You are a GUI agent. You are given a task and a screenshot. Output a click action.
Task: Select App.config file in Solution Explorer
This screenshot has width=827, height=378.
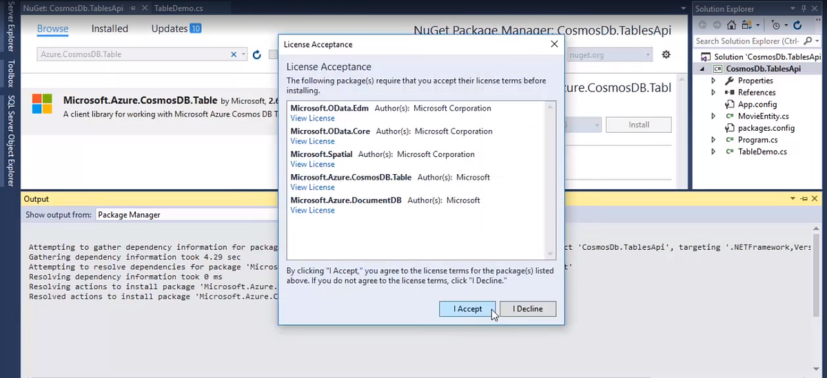pyautogui.click(x=757, y=104)
